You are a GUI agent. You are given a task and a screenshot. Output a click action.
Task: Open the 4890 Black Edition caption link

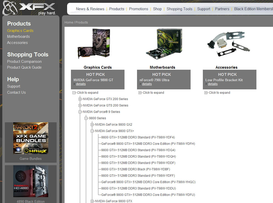(x=31, y=201)
